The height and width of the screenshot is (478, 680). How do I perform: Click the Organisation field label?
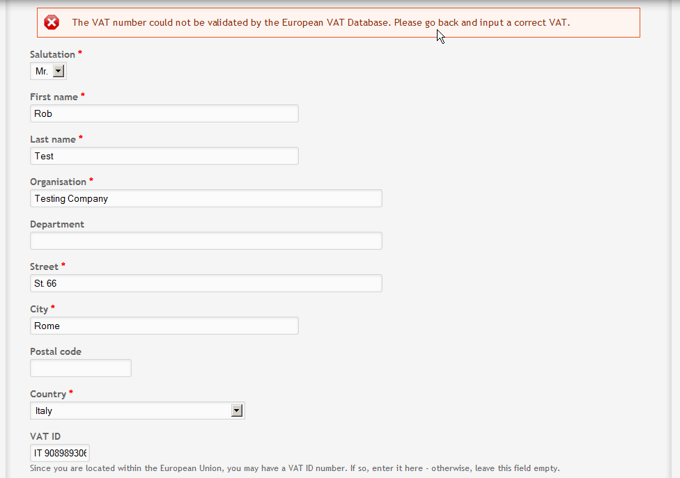point(58,182)
